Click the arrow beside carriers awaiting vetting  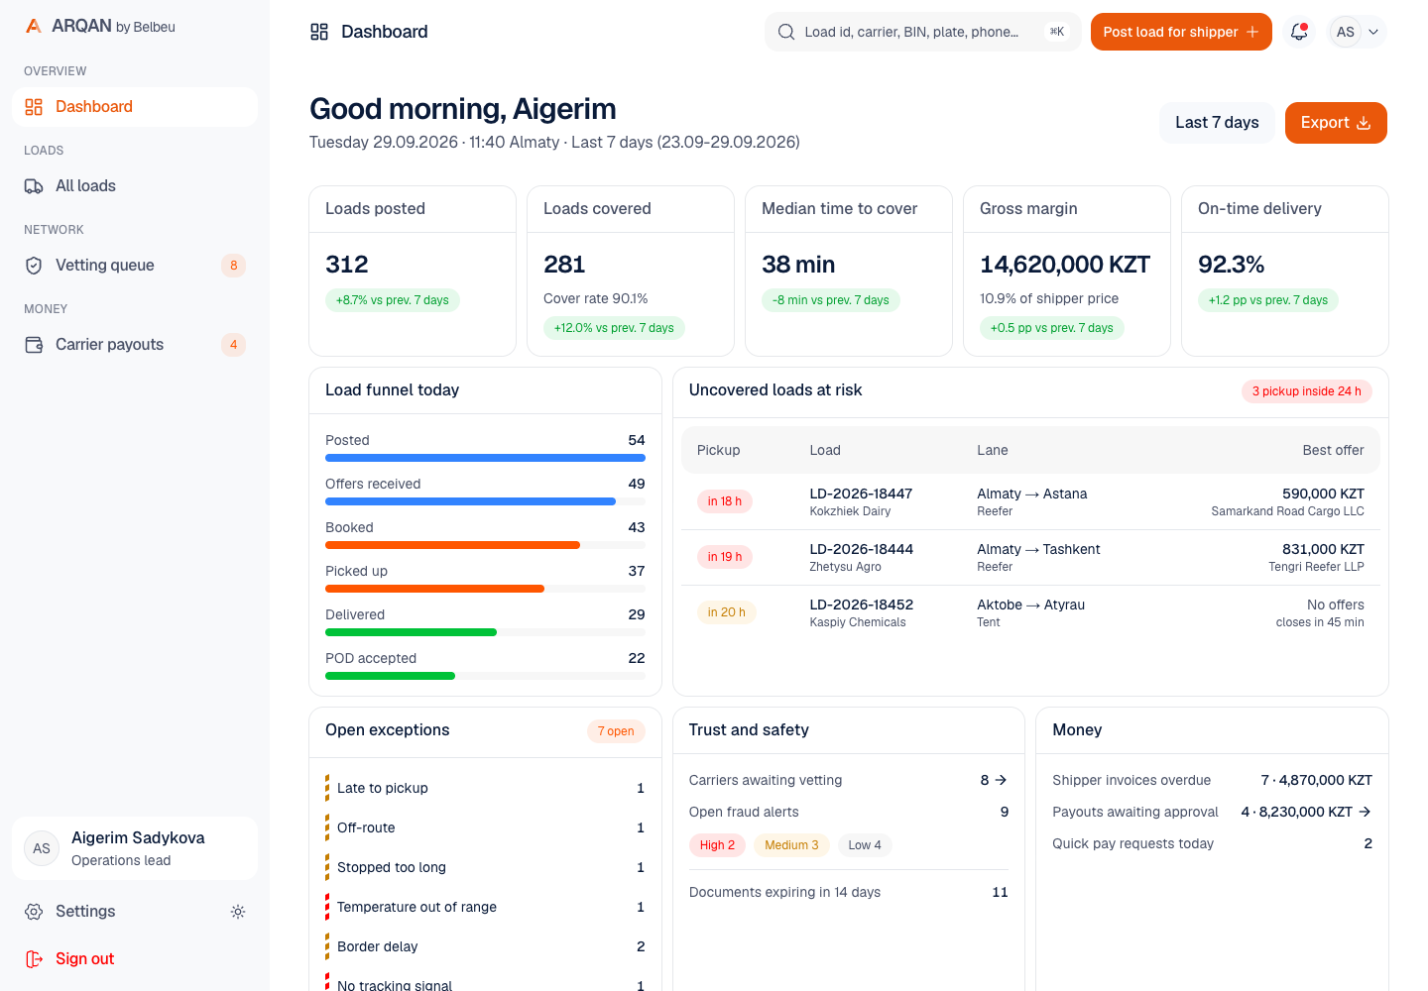click(x=1001, y=780)
